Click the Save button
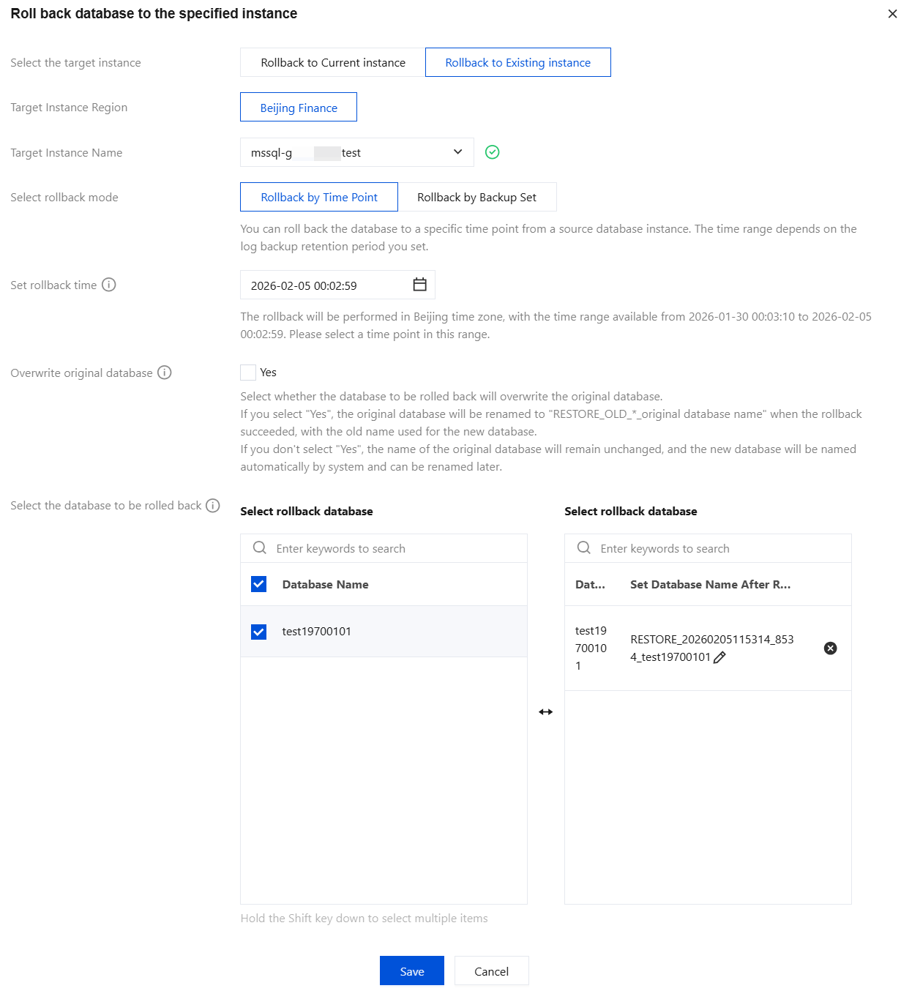Viewport: 901px width, 991px height. coord(411,971)
